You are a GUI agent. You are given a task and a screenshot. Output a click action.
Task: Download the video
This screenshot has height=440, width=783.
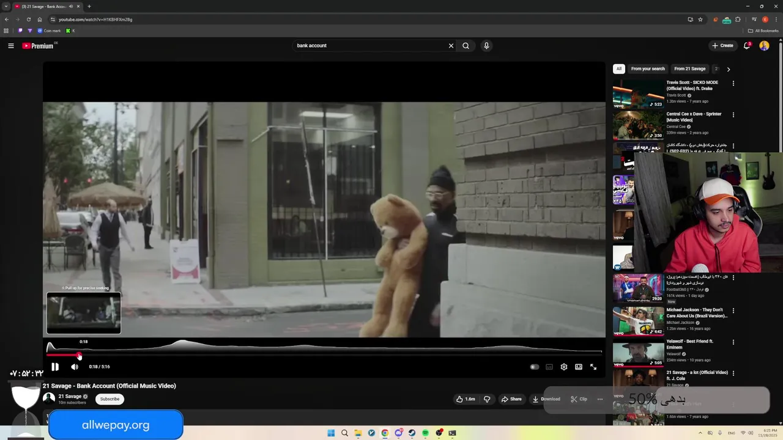pyautogui.click(x=546, y=399)
